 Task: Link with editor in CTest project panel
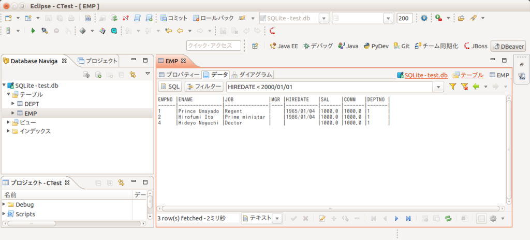(121, 183)
